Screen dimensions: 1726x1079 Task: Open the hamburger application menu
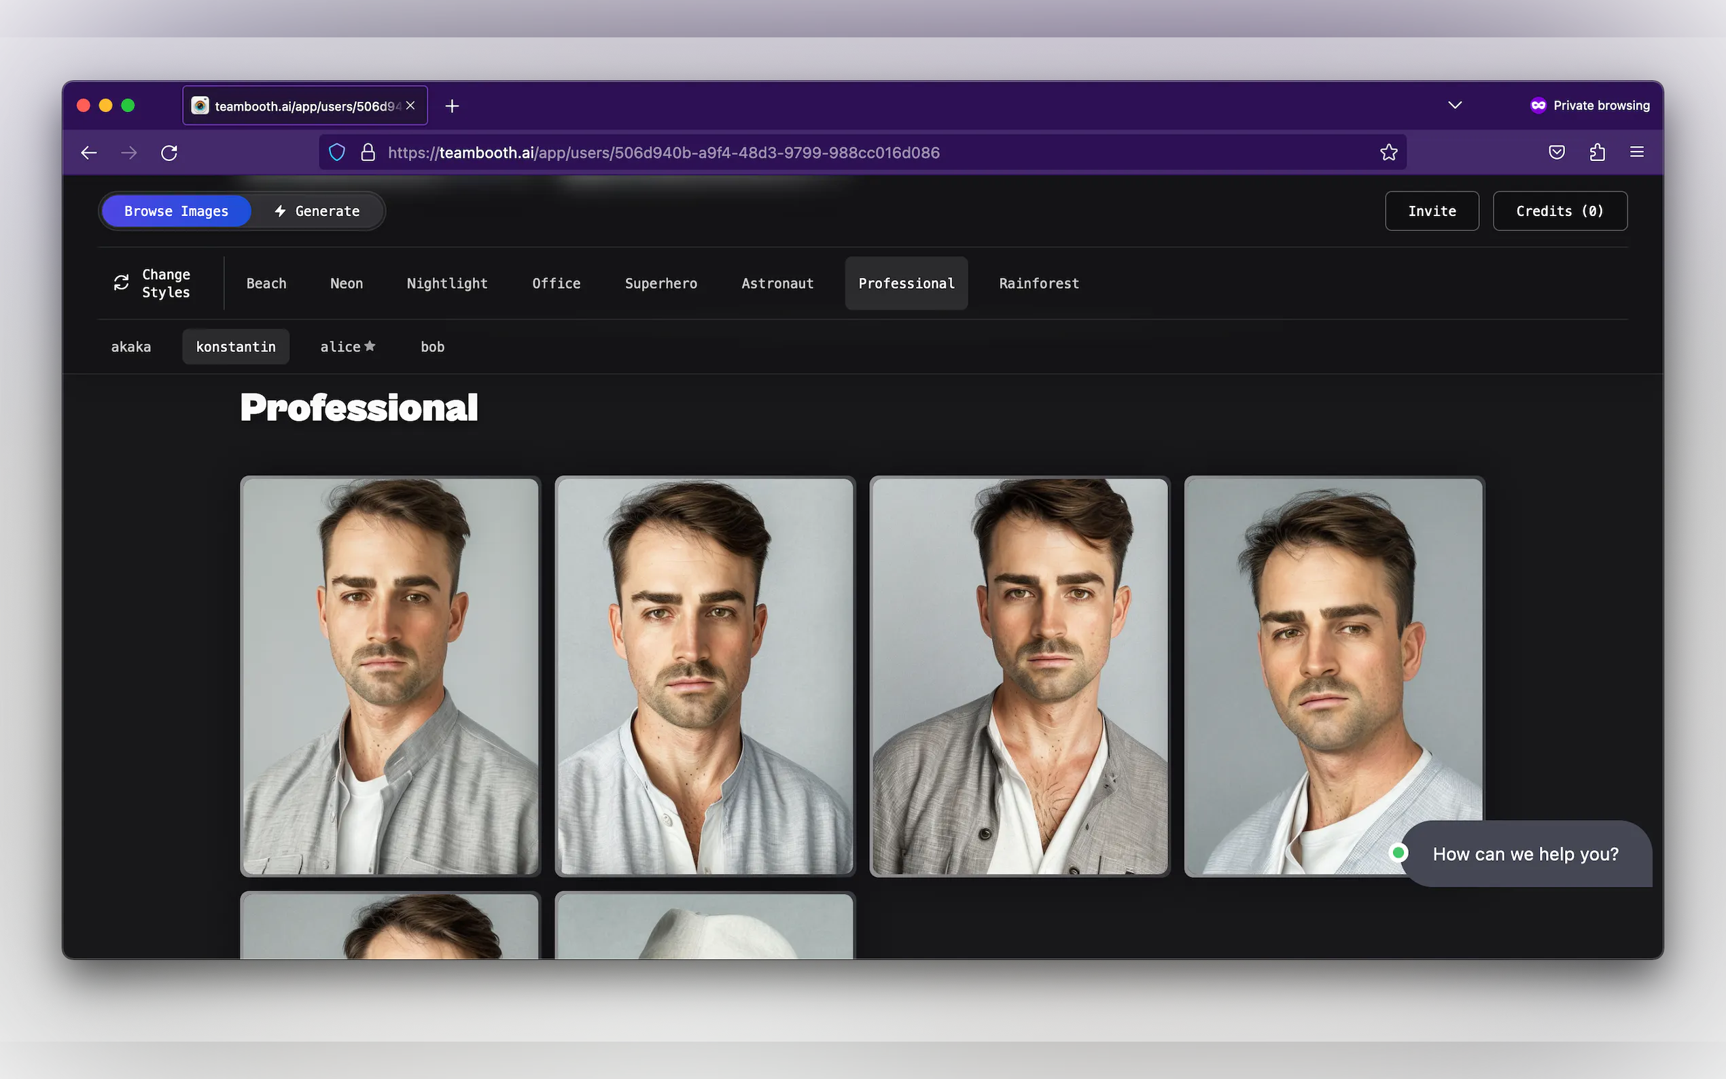(x=1637, y=152)
